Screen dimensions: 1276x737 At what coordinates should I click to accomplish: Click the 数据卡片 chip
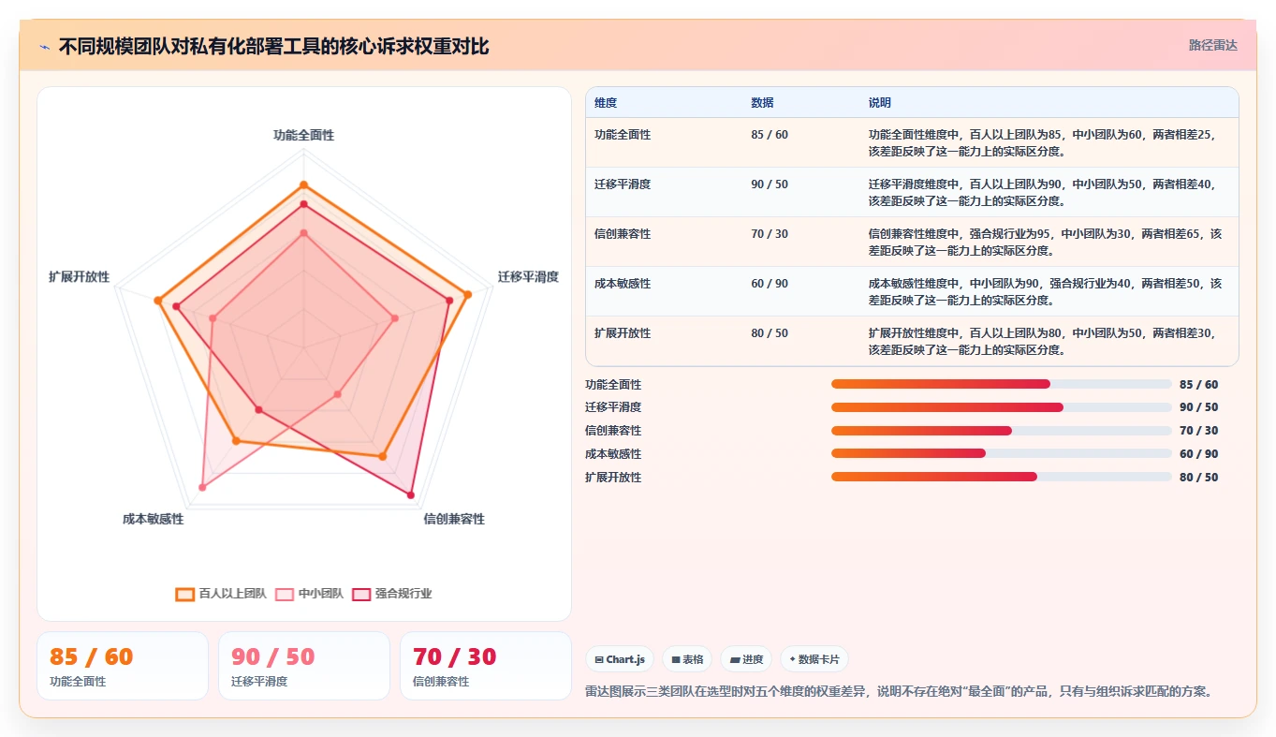tap(814, 659)
